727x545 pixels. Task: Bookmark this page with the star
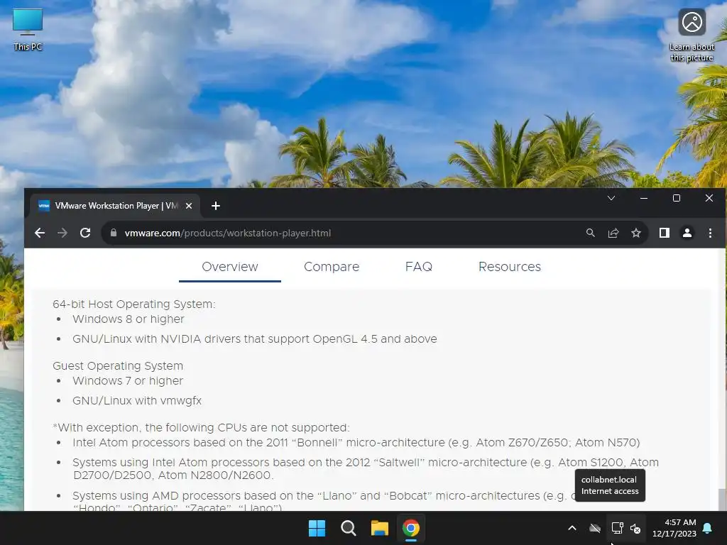[x=636, y=233]
